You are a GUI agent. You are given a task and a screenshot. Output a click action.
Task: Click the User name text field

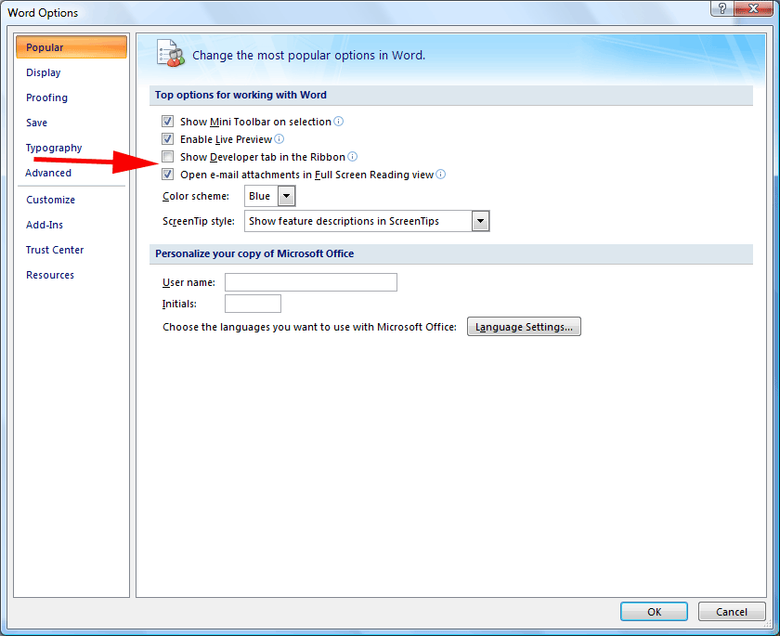(x=311, y=282)
